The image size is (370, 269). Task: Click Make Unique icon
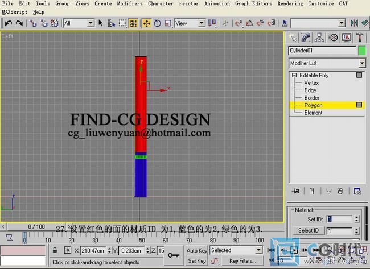click(328, 191)
